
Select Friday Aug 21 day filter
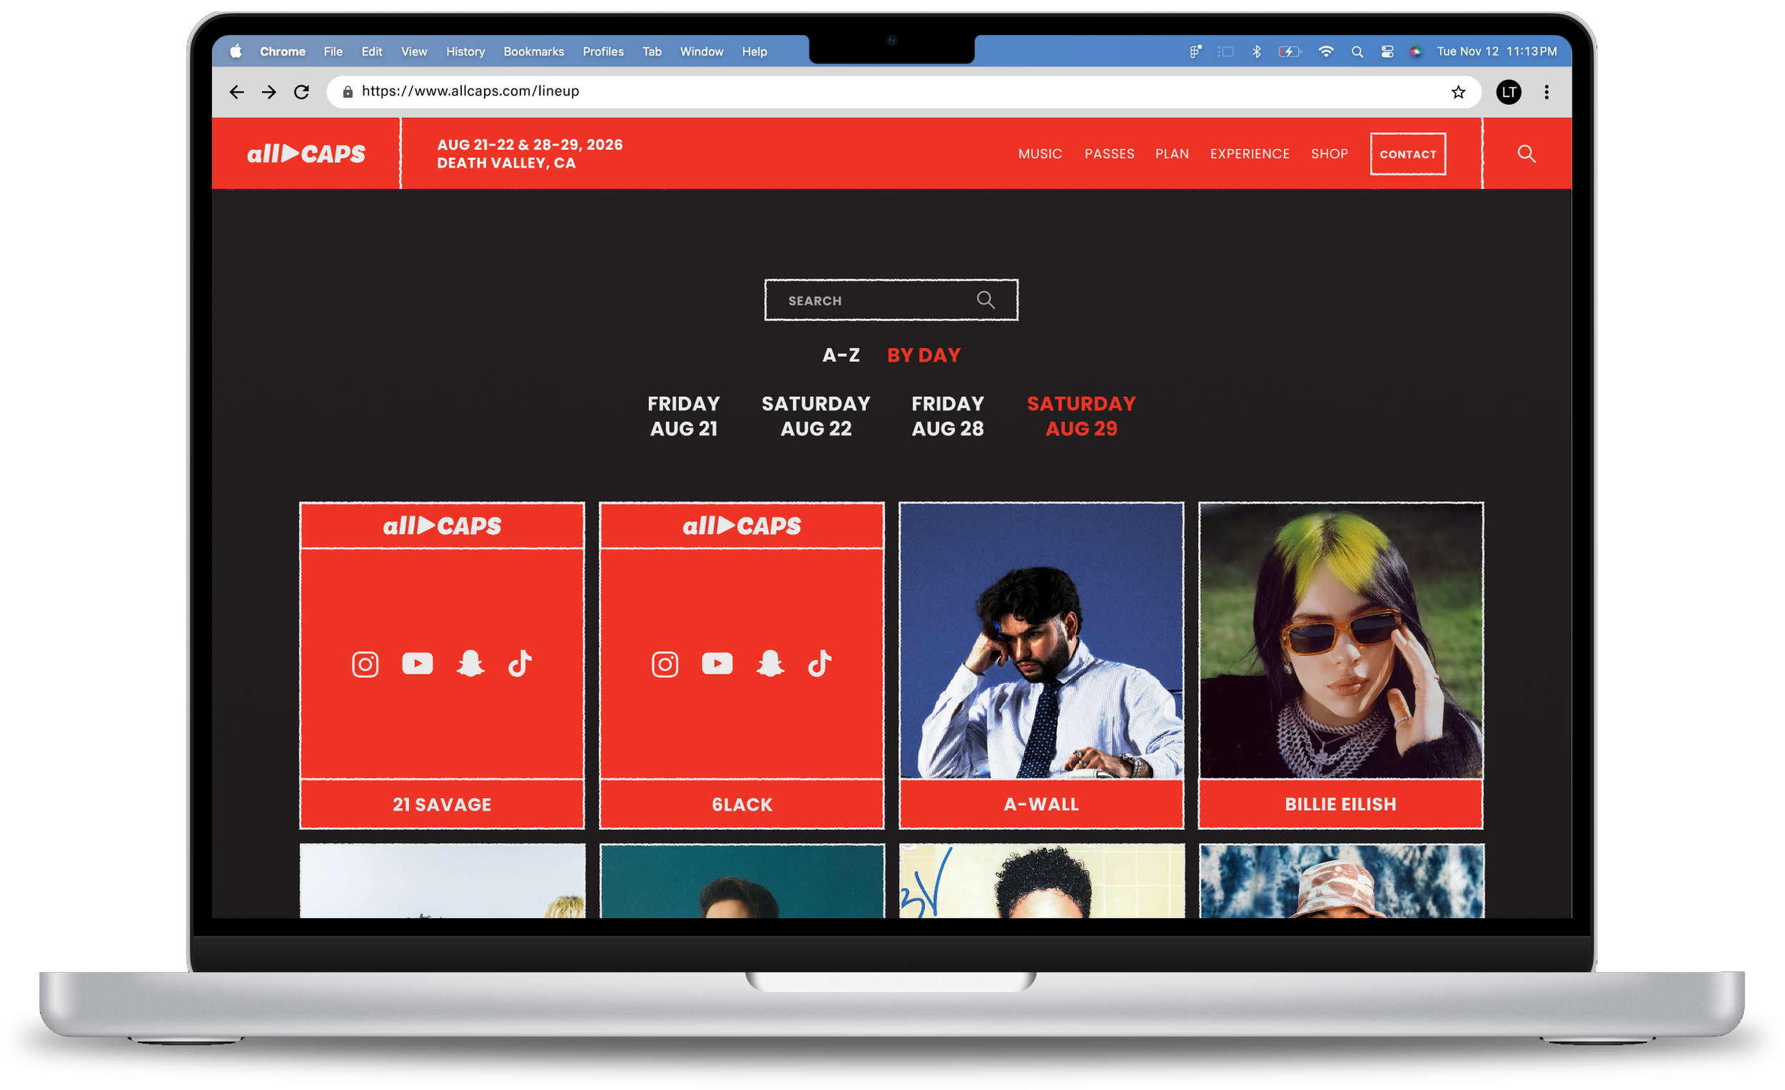[683, 415]
